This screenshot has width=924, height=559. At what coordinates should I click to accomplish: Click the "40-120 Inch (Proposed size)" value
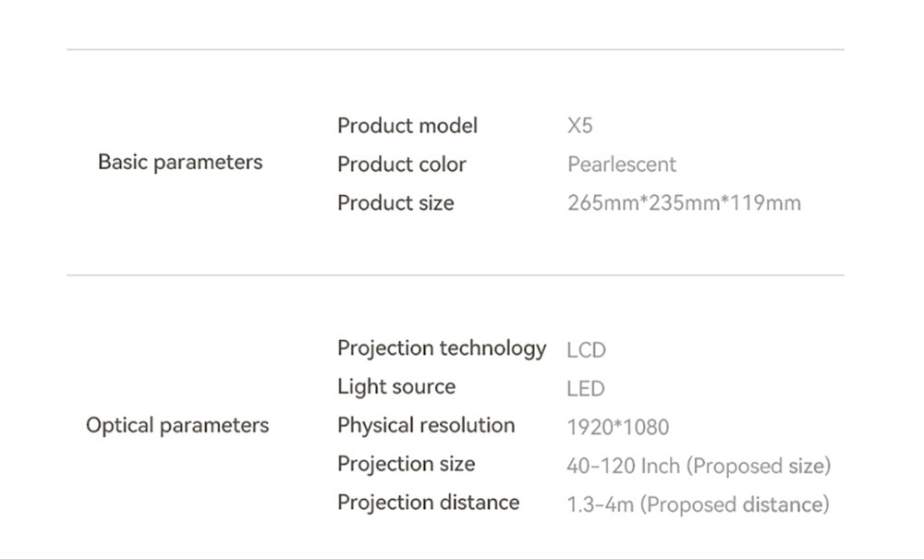pos(699,466)
